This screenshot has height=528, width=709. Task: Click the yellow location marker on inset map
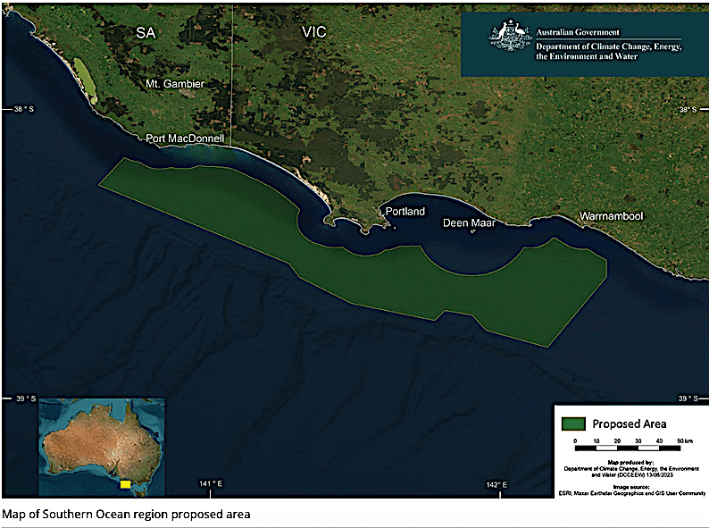coord(125,483)
